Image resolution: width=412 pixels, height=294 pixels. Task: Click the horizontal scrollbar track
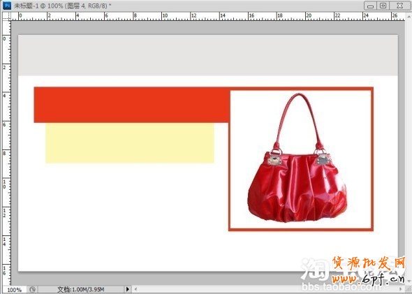click(268, 289)
